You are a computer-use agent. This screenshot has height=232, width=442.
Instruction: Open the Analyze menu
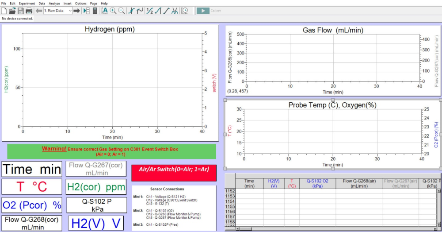(54, 4)
